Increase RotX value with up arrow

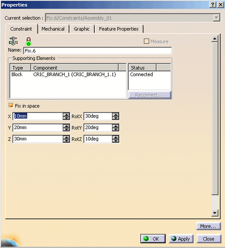click(x=116, y=114)
